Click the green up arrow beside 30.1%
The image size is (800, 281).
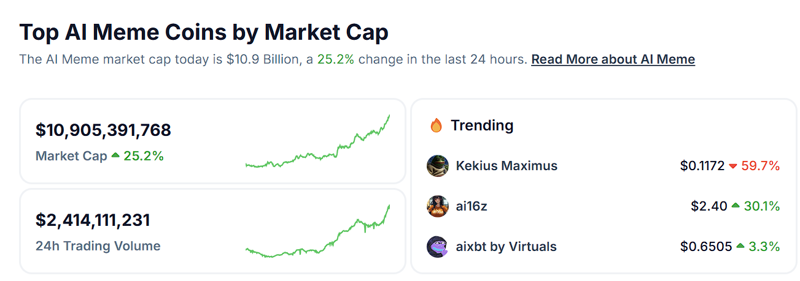pos(736,206)
